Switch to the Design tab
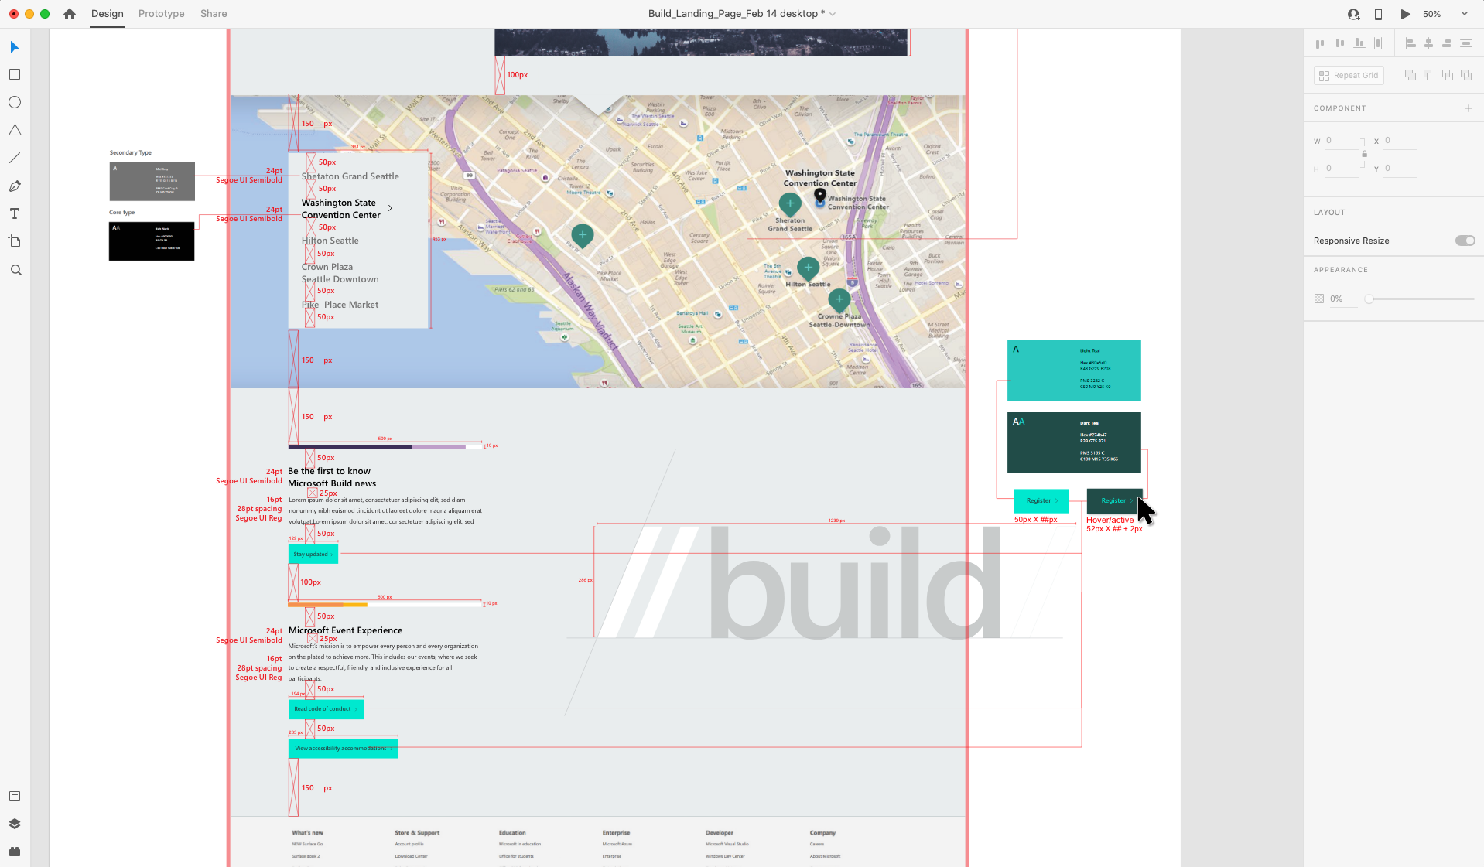The height and width of the screenshot is (867, 1484). click(107, 14)
